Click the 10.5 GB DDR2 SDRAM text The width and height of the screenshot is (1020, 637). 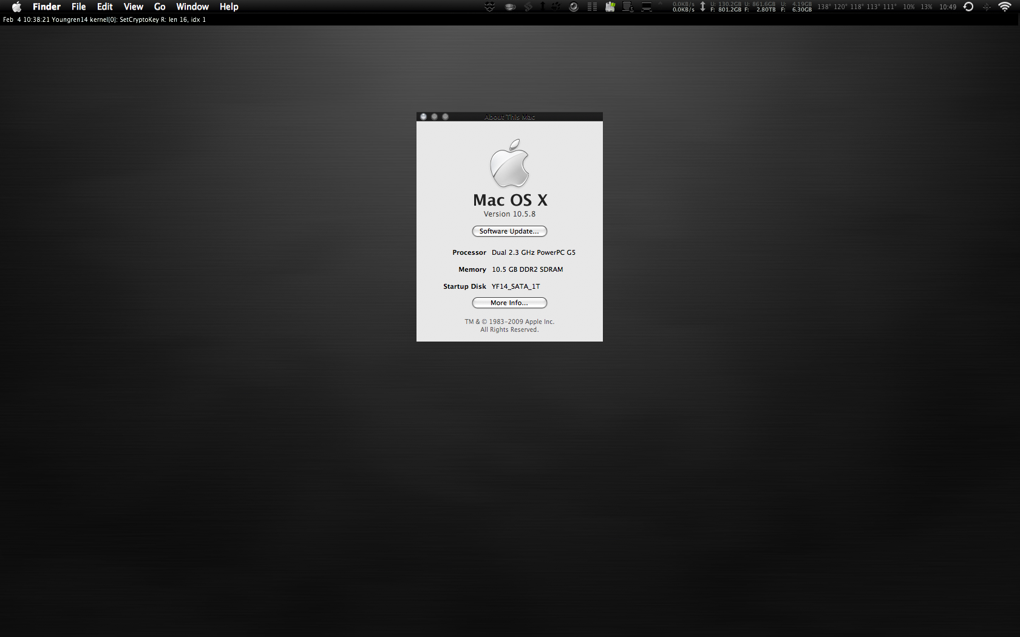(x=528, y=269)
